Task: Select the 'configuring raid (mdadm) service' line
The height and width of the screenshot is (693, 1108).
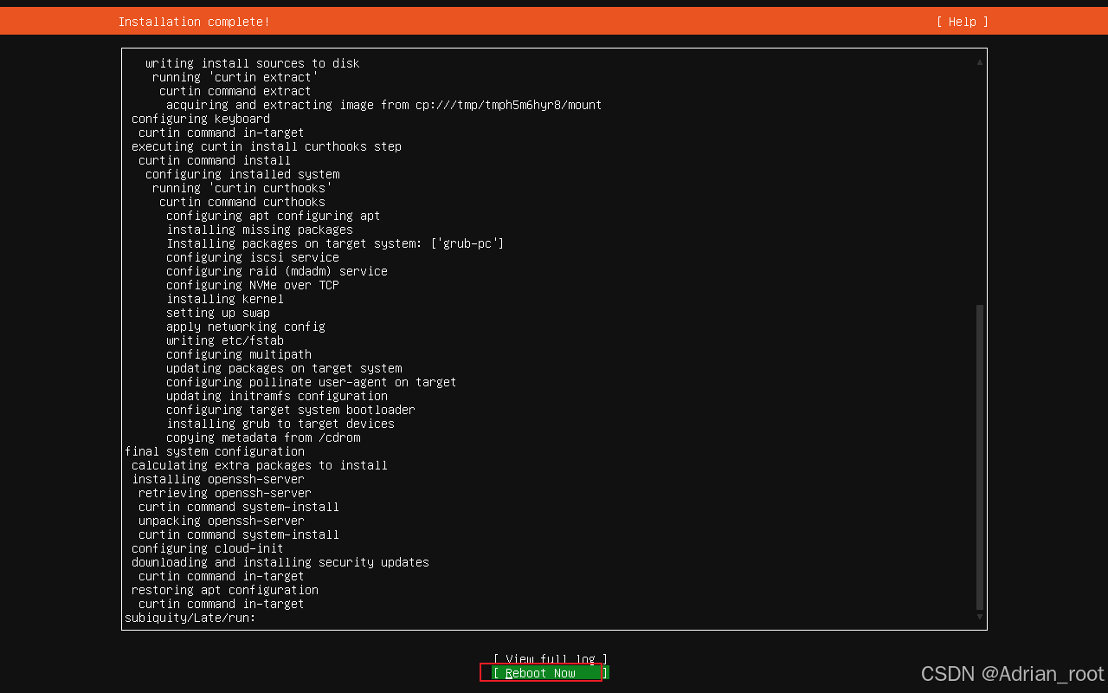Action: click(x=277, y=271)
